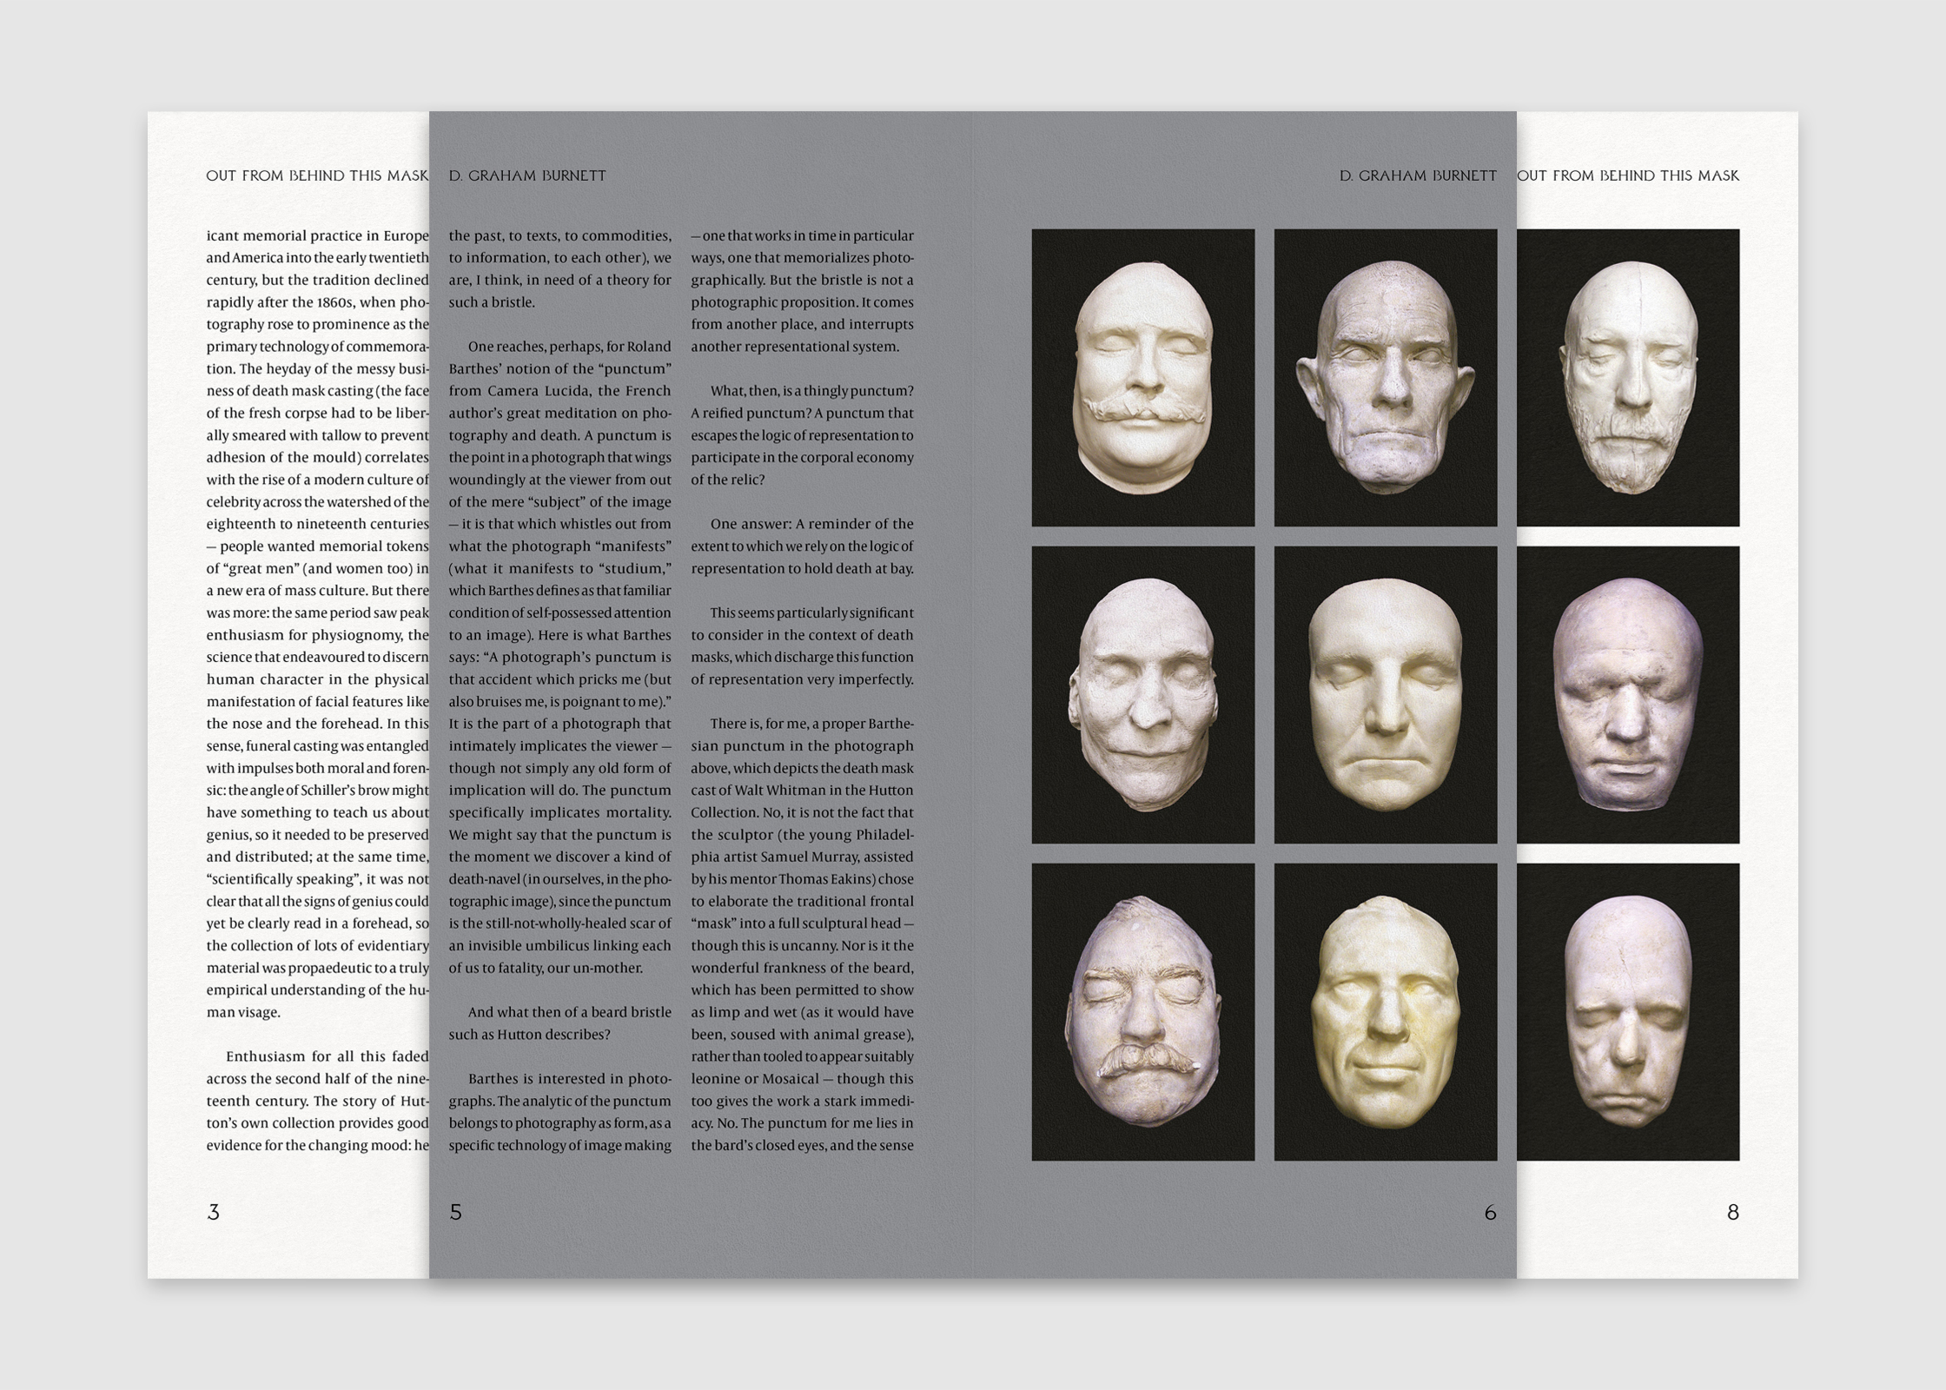Click the line "Barthes is interested in photo-"
This screenshot has width=1946, height=1390.
(x=570, y=1079)
